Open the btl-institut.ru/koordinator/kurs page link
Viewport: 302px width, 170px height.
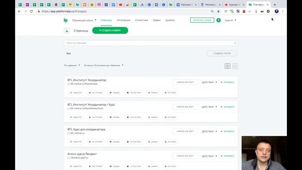[x=87, y=109]
